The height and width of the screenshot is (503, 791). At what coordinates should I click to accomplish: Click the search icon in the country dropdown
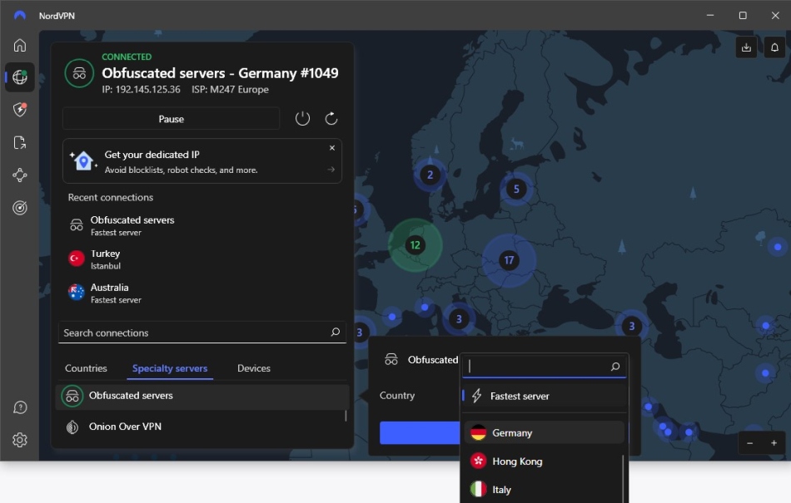(615, 367)
